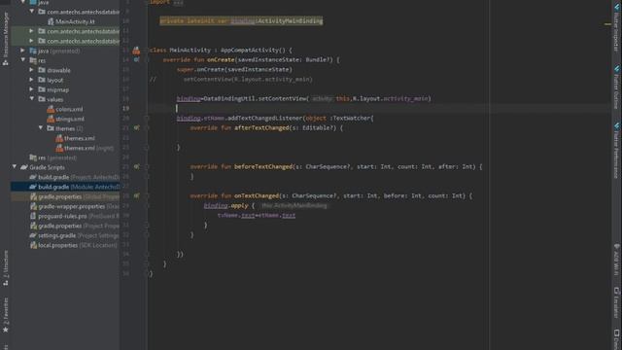Click the layout folder icon
The image size is (622, 350).
point(42,80)
